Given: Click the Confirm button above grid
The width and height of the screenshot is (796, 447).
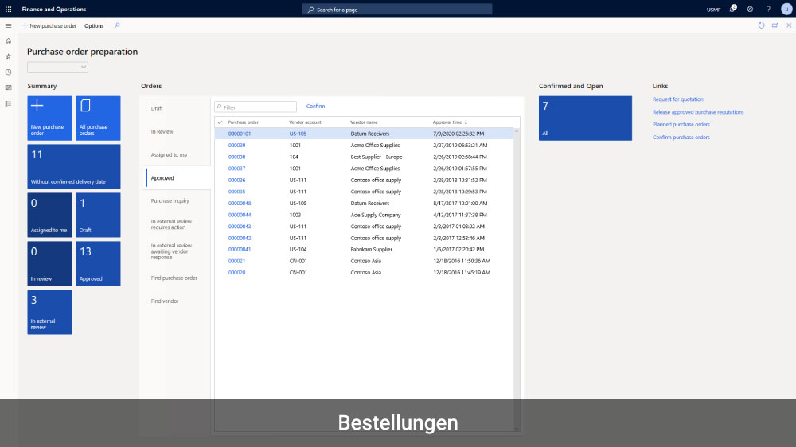Looking at the screenshot, I should (x=315, y=107).
